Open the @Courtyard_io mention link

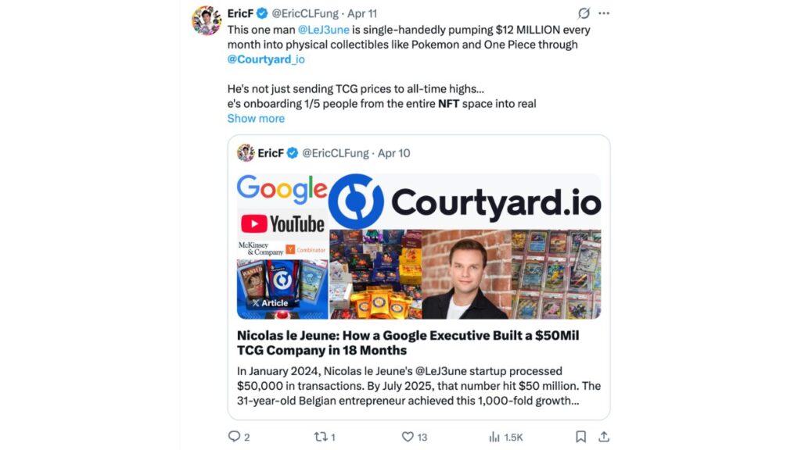pyautogui.click(x=266, y=59)
